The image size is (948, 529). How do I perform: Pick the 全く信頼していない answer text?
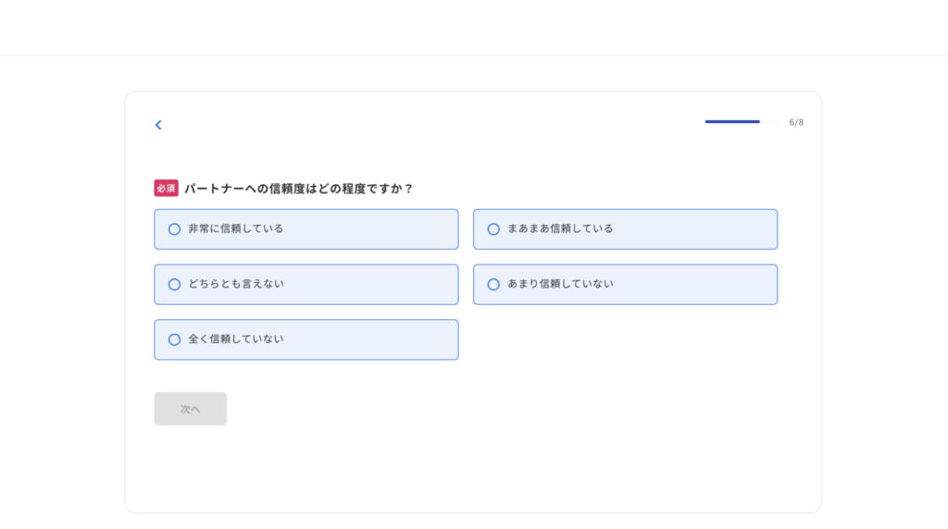pos(236,339)
